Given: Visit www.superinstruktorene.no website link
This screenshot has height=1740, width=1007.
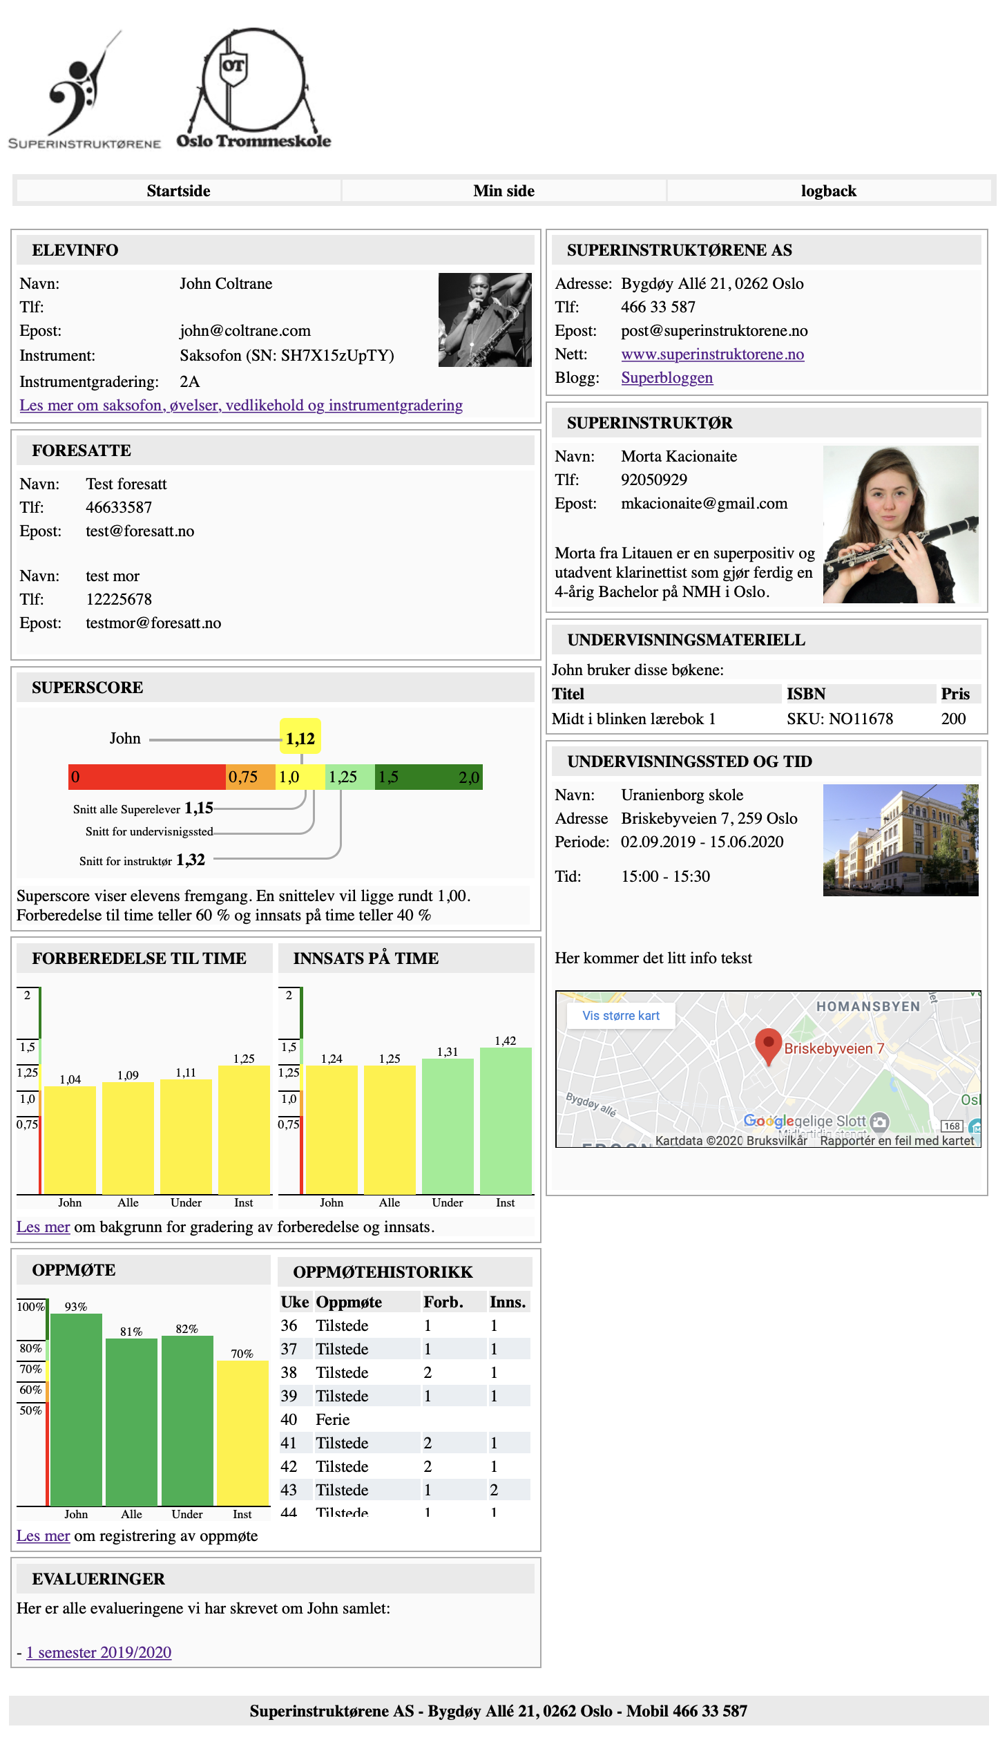Looking at the screenshot, I should (x=712, y=354).
